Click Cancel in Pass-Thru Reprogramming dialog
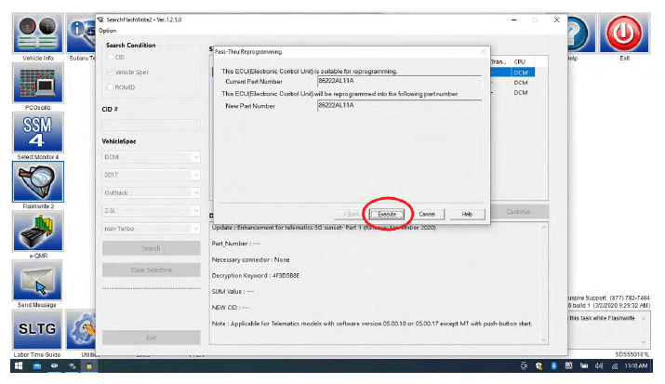 click(427, 214)
